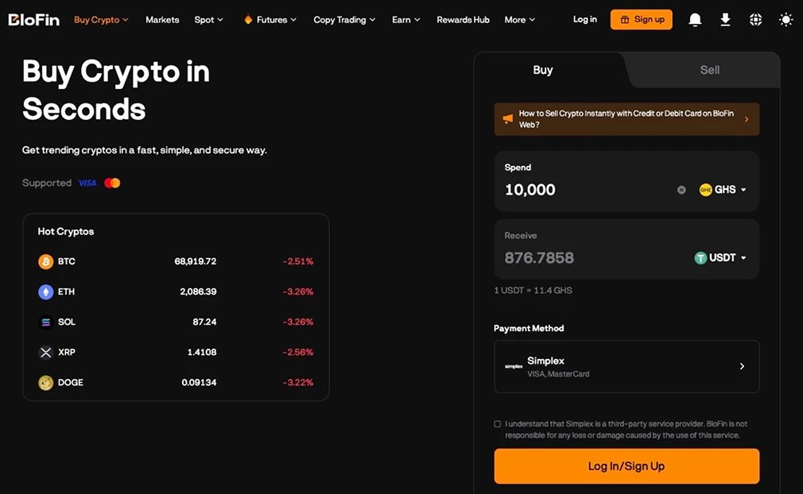Click the Mastercard logo
Screen dimensions: 803x494
click(112, 183)
